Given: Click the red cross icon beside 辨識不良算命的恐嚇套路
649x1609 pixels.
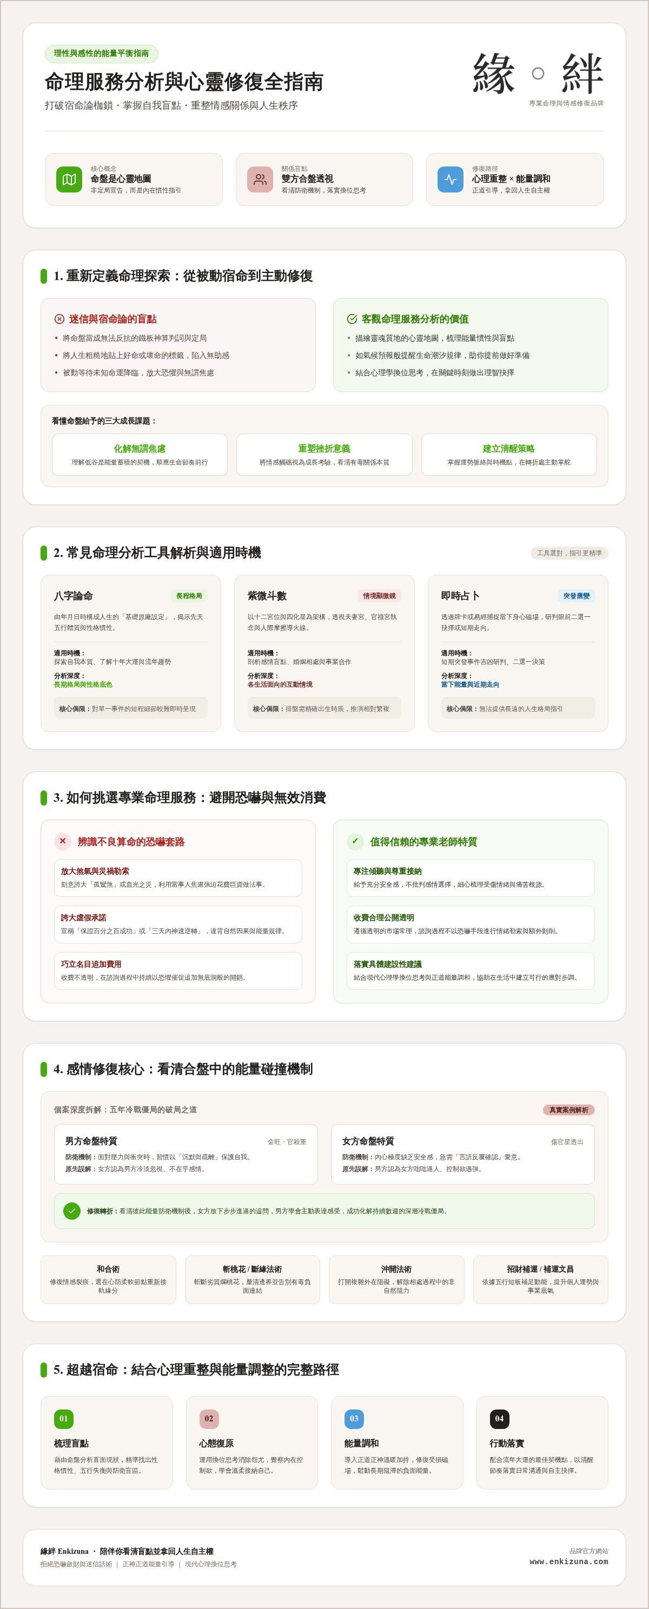Looking at the screenshot, I should tap(62, 841).
